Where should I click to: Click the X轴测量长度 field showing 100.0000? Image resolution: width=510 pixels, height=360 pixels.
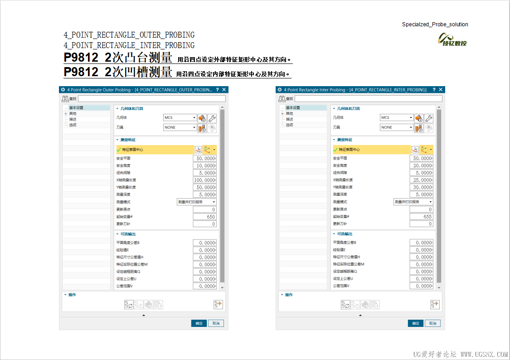coord(204,180)
